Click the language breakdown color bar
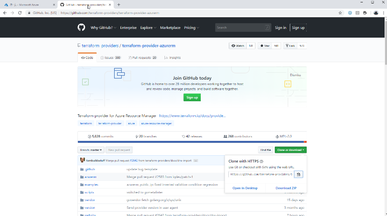 (192, 142)
